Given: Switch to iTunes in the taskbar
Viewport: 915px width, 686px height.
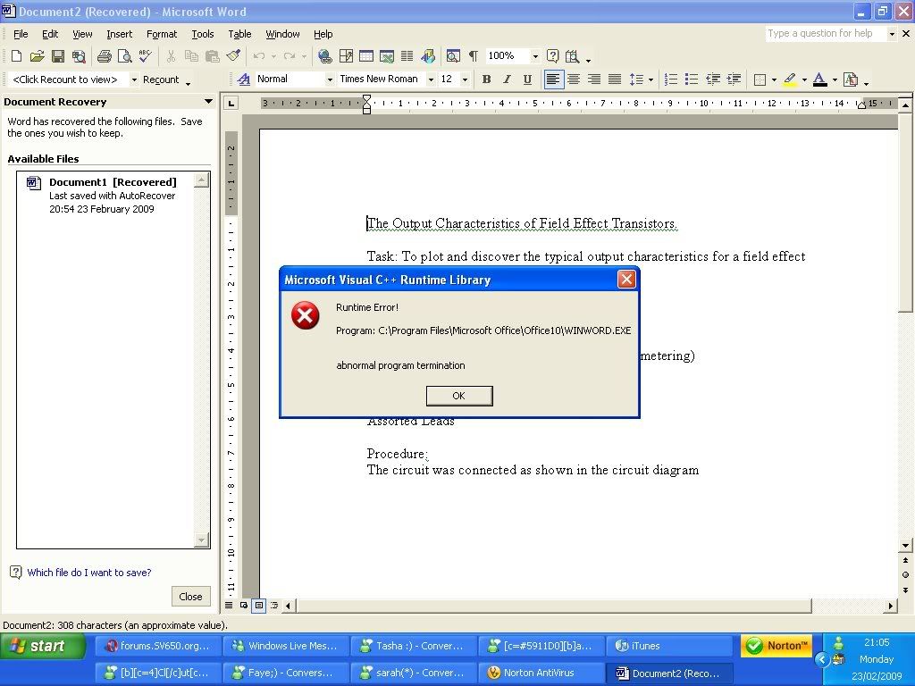Looking at the screenshot, I should tap(669, 646).
